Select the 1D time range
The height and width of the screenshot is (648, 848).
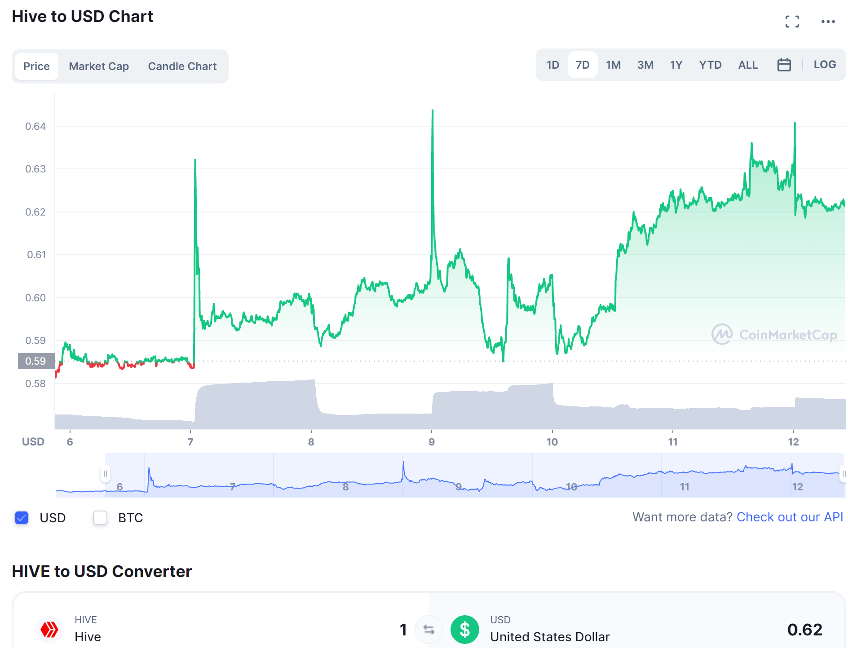coord(552,65)
